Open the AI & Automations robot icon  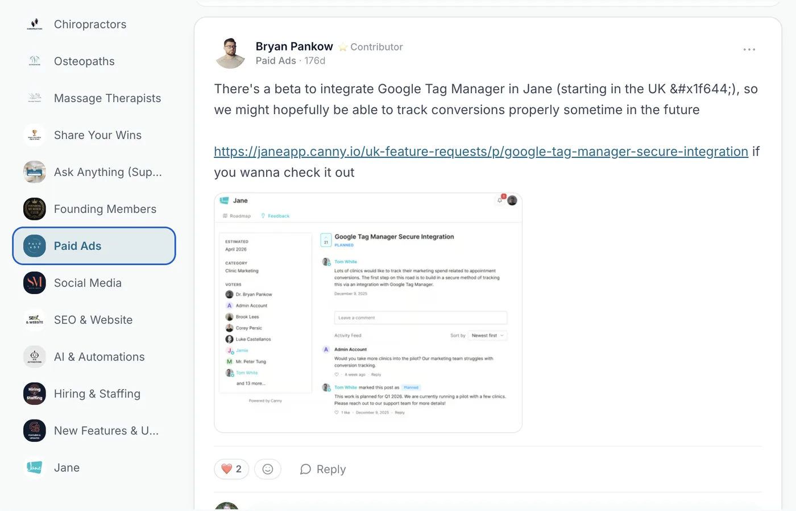tap(34, 357)
